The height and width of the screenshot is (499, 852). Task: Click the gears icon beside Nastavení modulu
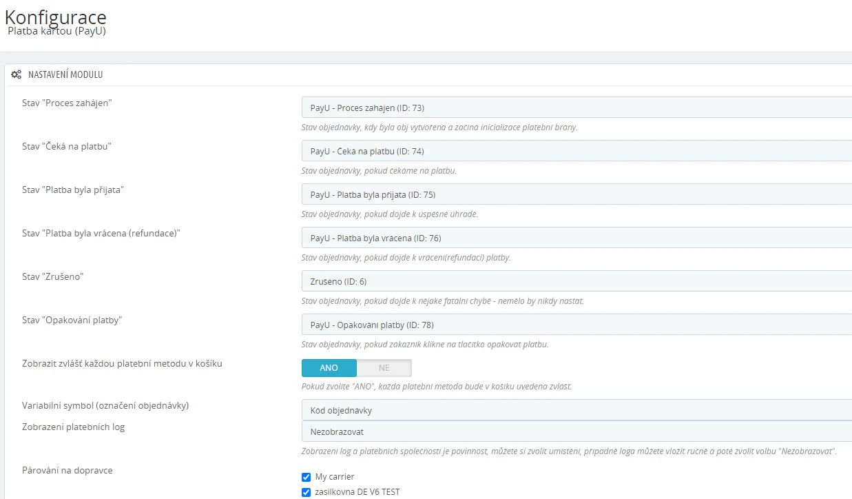(16, 74)
